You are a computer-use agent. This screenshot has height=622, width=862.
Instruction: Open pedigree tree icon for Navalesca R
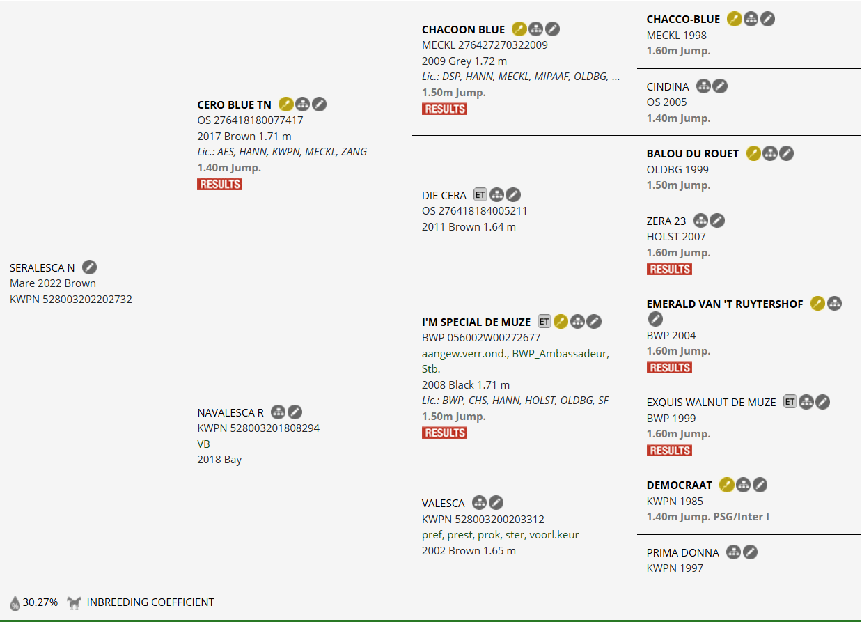(278, 412)
